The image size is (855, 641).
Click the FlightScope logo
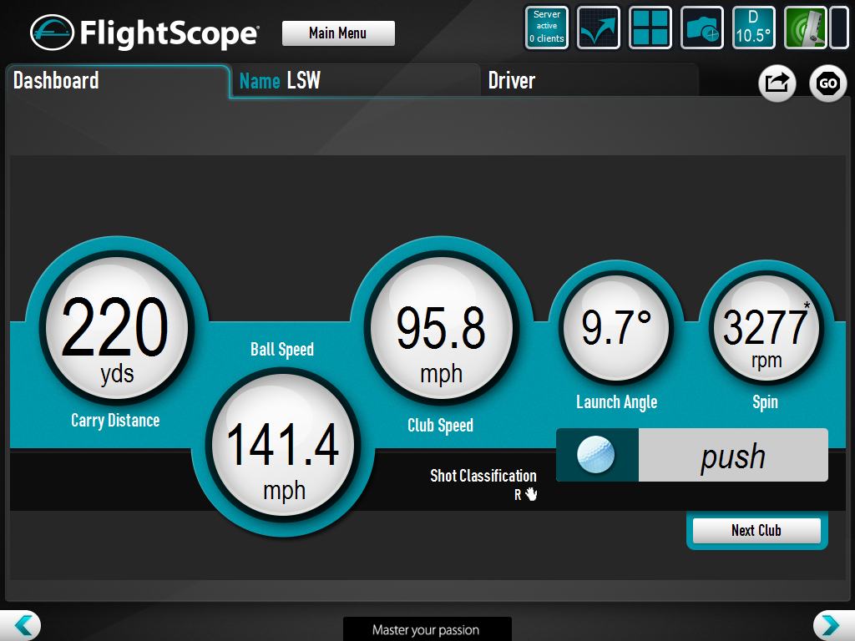coord(144,33)
